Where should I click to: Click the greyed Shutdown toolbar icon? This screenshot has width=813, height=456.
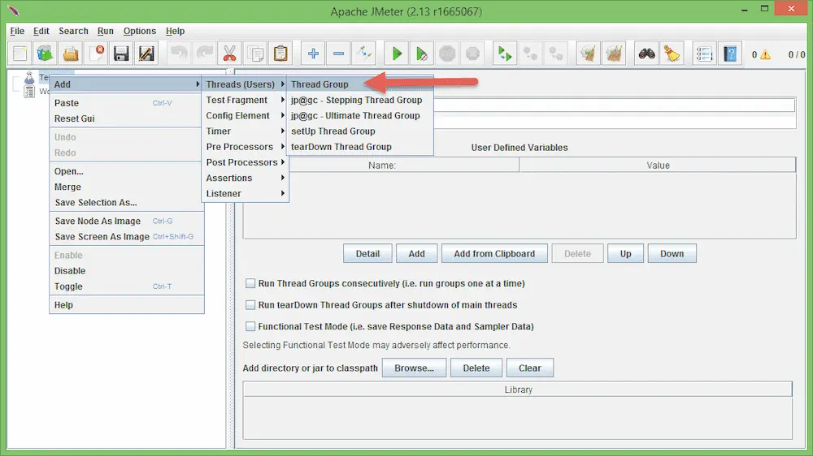[472, 54]
